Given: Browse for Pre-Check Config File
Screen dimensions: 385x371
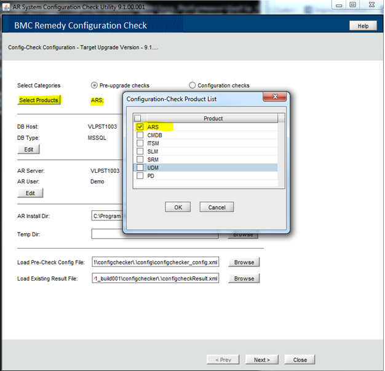Looking at the screenshot, I should point(244,262).
